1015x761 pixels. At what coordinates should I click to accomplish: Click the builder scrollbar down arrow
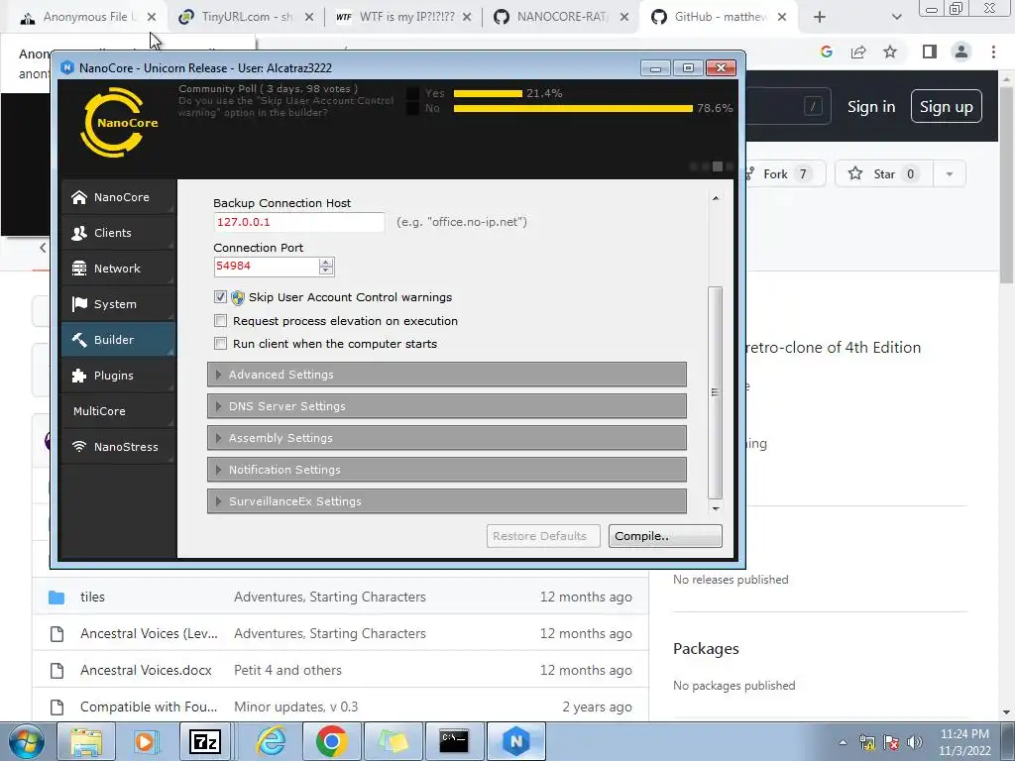coord(716,508)
